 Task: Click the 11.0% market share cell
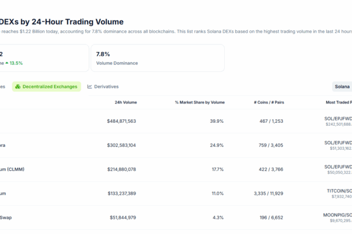pos(218,194)
